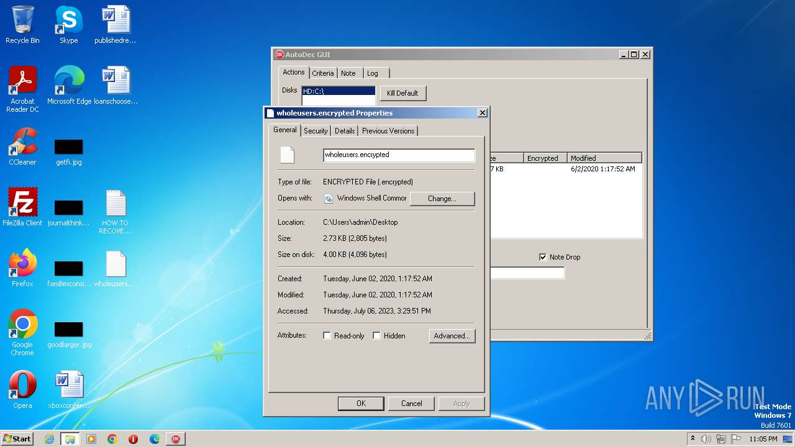The height and width of the screenshot is (447, 795).
Task: Open xboxconfer Word document icon
Action: click(68, 390)
